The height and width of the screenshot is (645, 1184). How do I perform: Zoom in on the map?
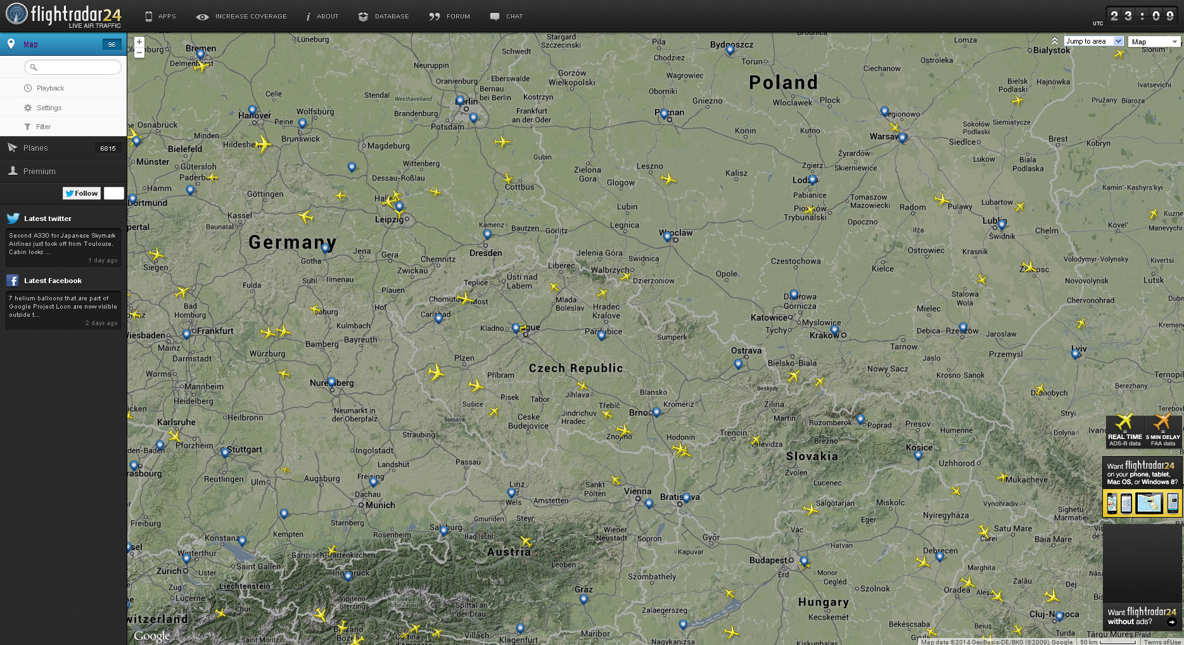click(139, 42)
